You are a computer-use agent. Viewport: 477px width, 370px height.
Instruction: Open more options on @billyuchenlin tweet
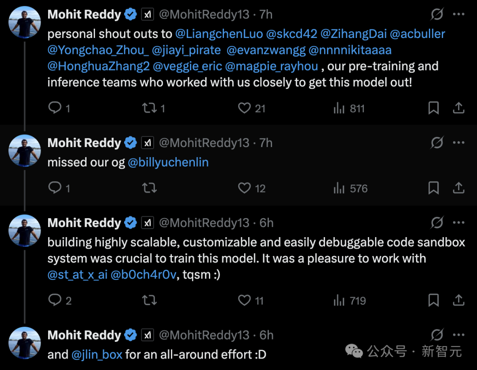[x=459, y=143]
